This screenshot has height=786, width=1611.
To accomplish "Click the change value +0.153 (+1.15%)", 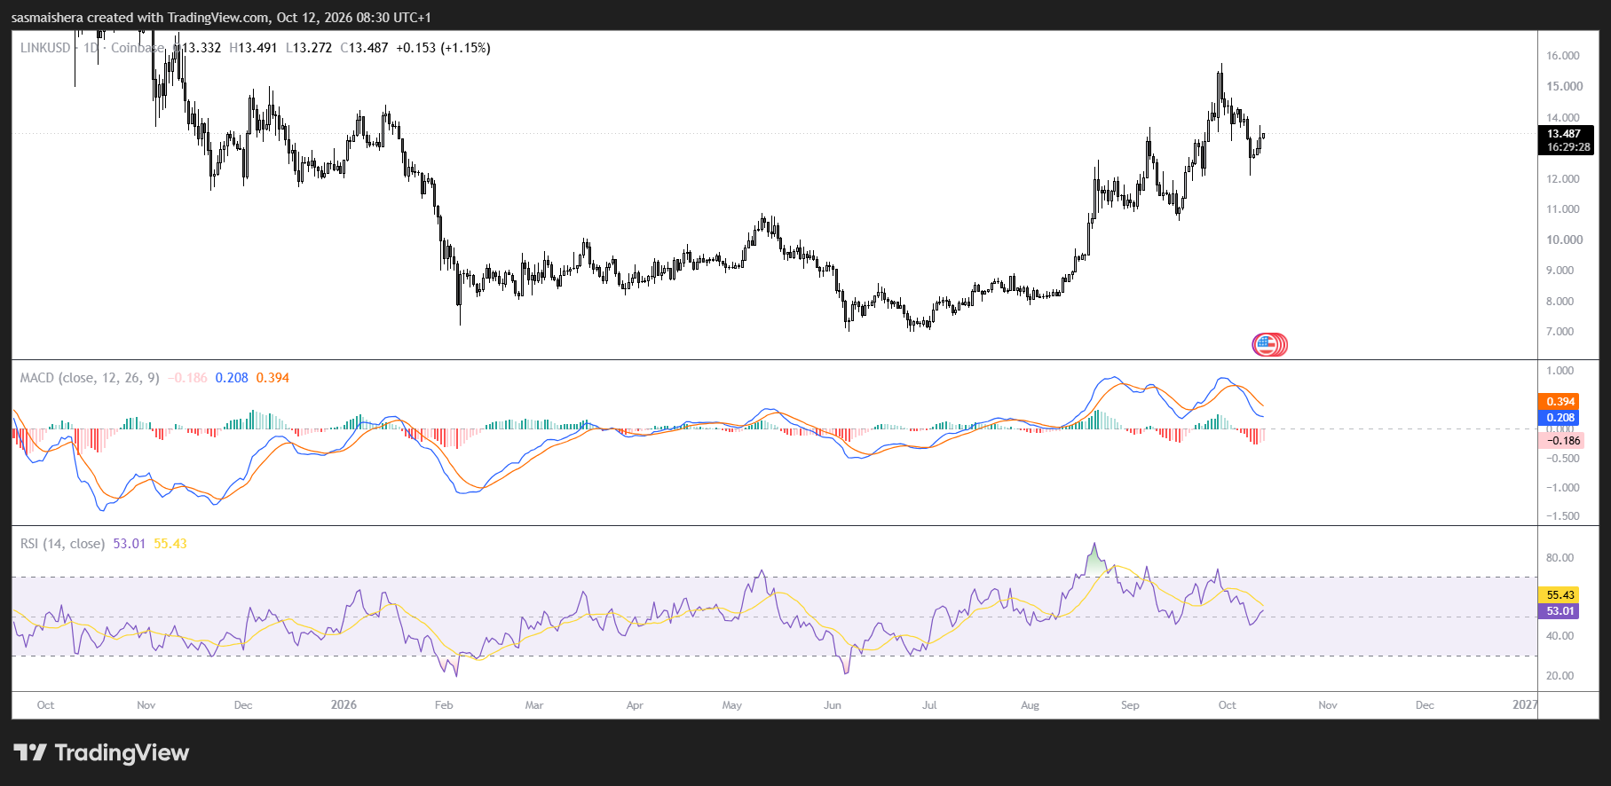I will (443, 48).
